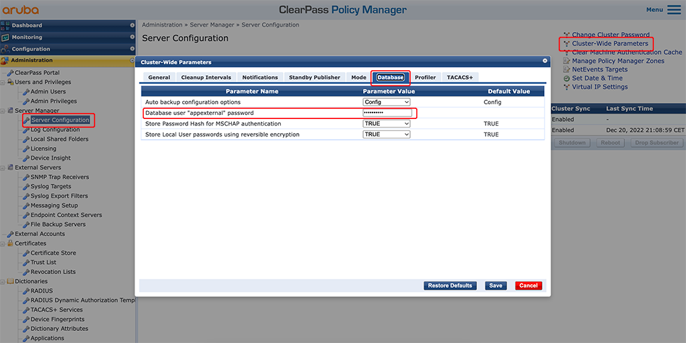Expand the Monitoring section arrow
Screen dimensions: 686x343
pos(132,37)
